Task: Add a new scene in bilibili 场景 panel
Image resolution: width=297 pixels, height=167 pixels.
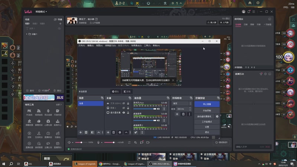Action: coord(60,24)
